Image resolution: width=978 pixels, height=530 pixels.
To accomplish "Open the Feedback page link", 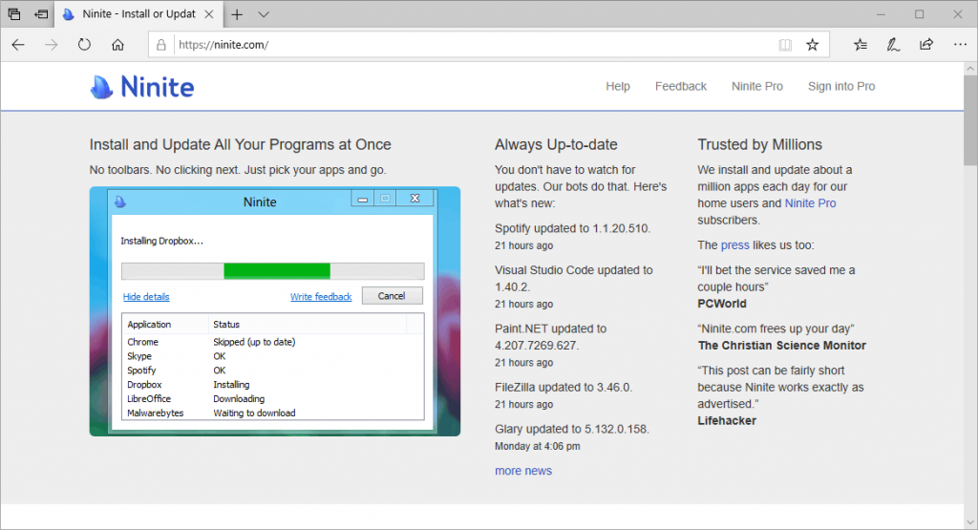I will pyautogui.click(x=680, y=87).
